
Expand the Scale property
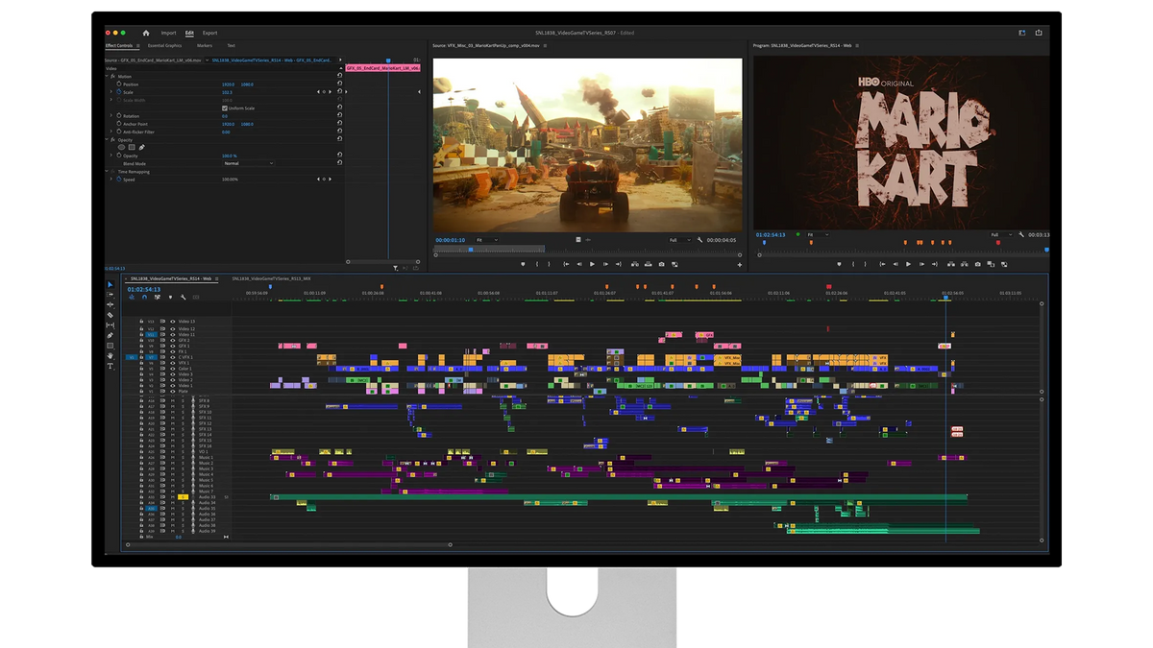pyautogui.click(x=112, y=92)
